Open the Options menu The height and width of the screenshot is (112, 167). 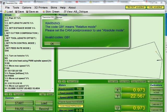[27, 8]
